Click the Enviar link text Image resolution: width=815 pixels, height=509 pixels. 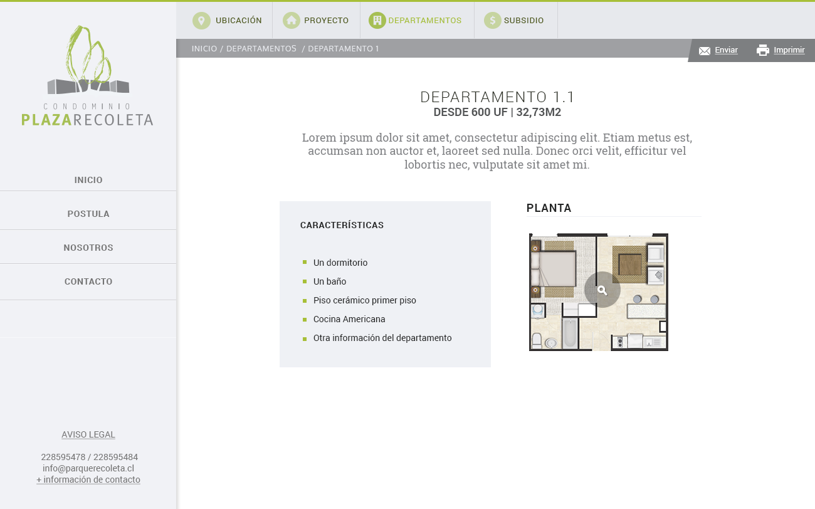coord(726,50)
